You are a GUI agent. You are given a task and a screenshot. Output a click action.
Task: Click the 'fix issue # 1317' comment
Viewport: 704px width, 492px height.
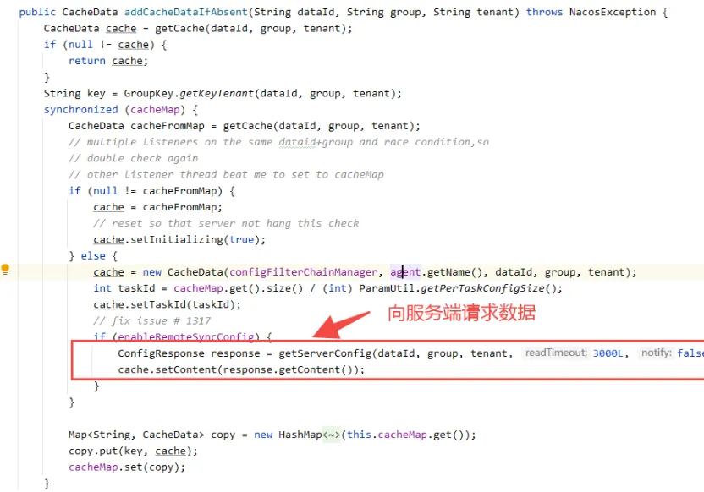click(x=151, y=320)
